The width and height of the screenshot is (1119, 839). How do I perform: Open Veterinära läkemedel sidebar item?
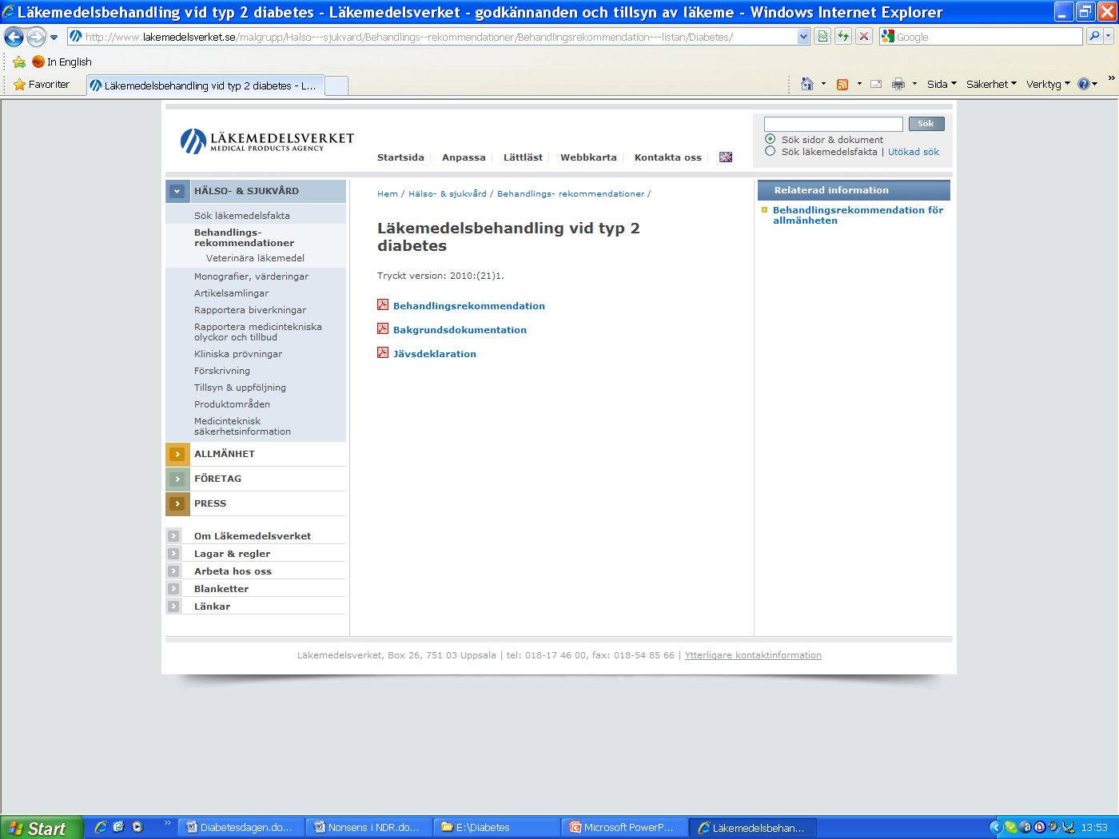pos(255,258)
